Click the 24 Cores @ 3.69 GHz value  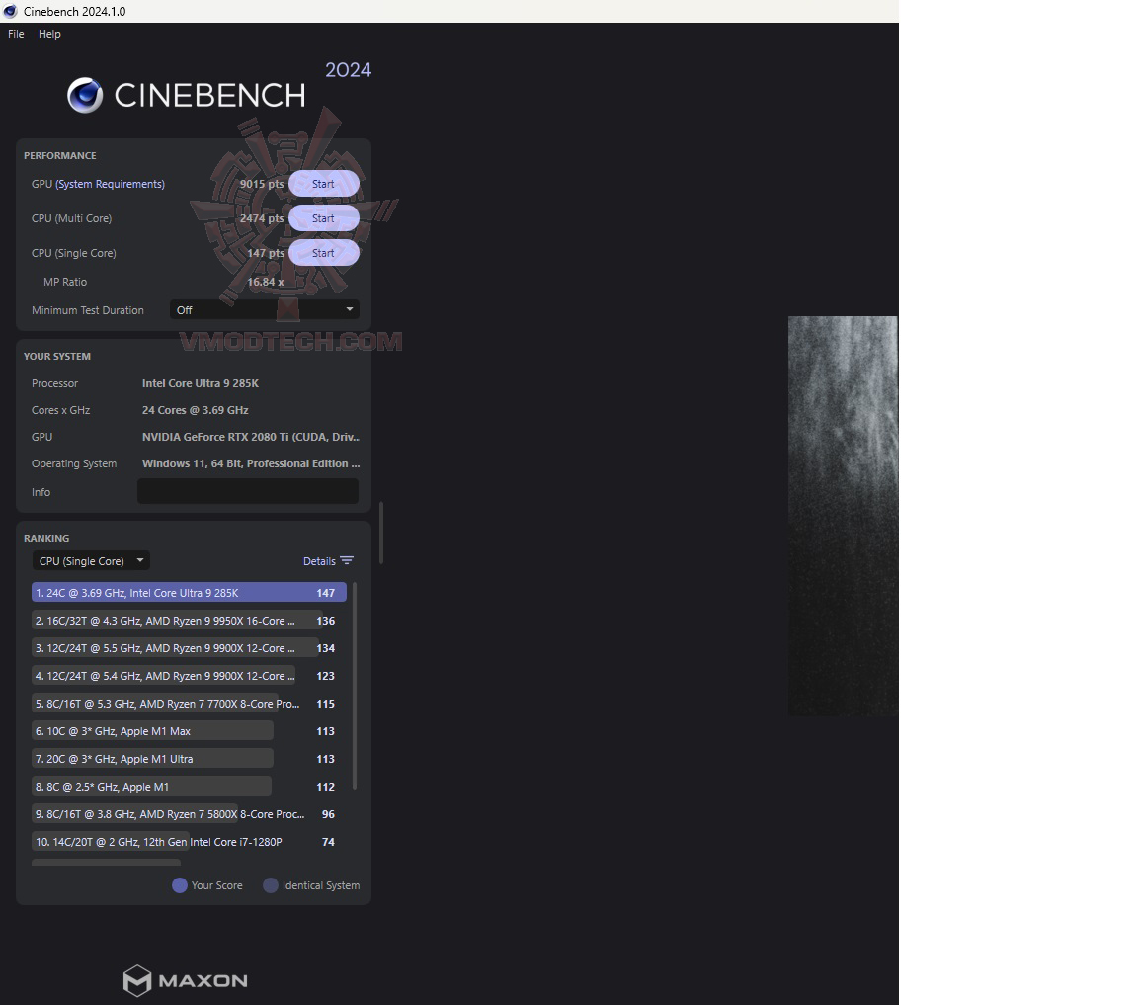pos(196,410)
